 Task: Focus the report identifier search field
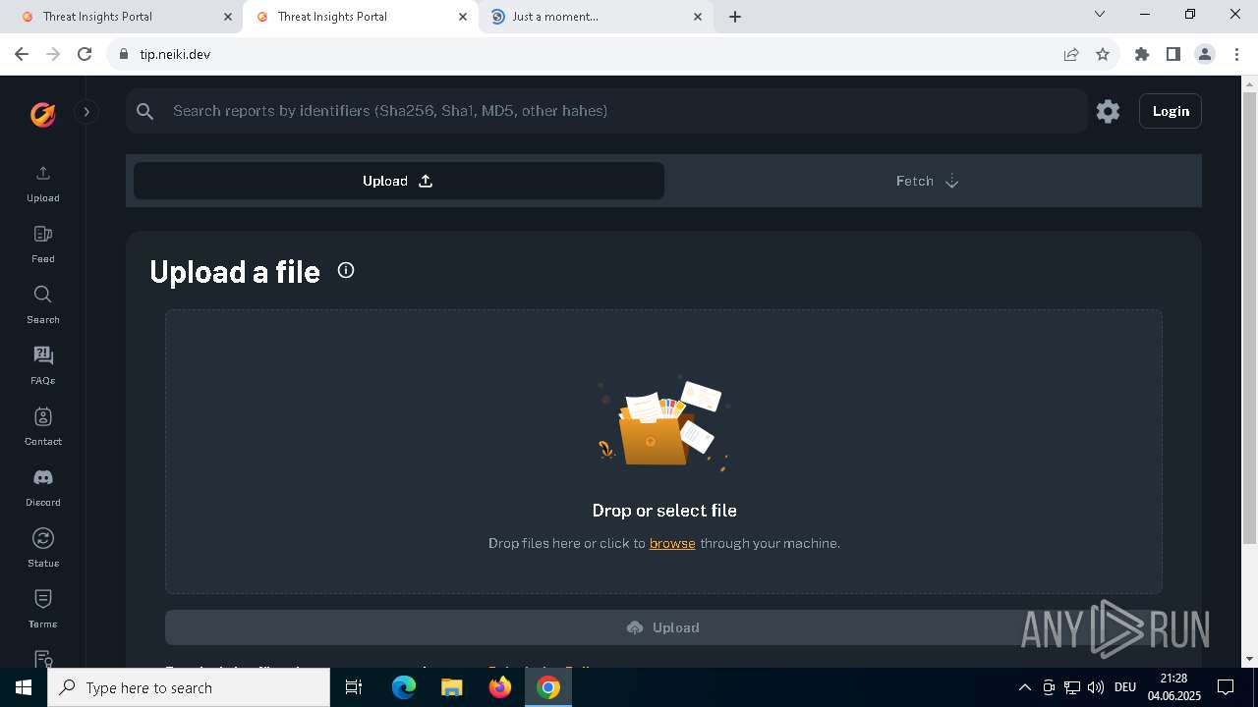tap(606, 111)
